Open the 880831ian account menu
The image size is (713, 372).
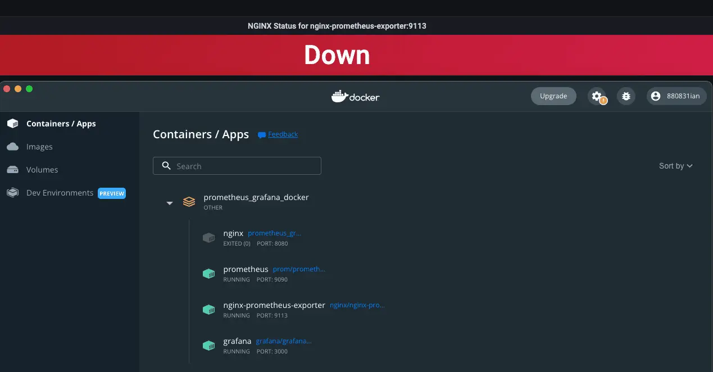[x=676, y=96]
